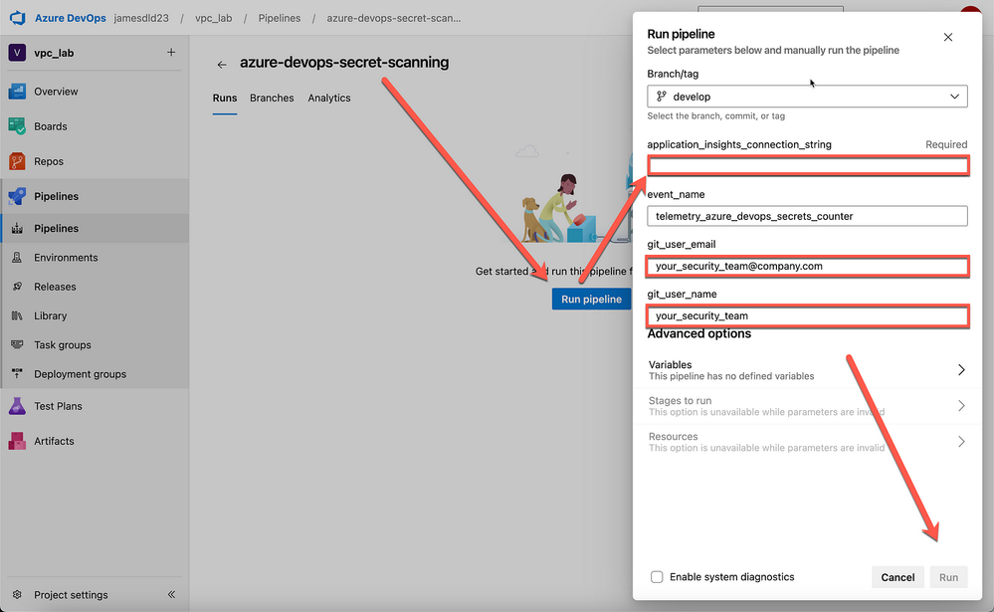This screenshot has width=994, height=612.
Task: Click the Run button in panel
Action: 948,577
